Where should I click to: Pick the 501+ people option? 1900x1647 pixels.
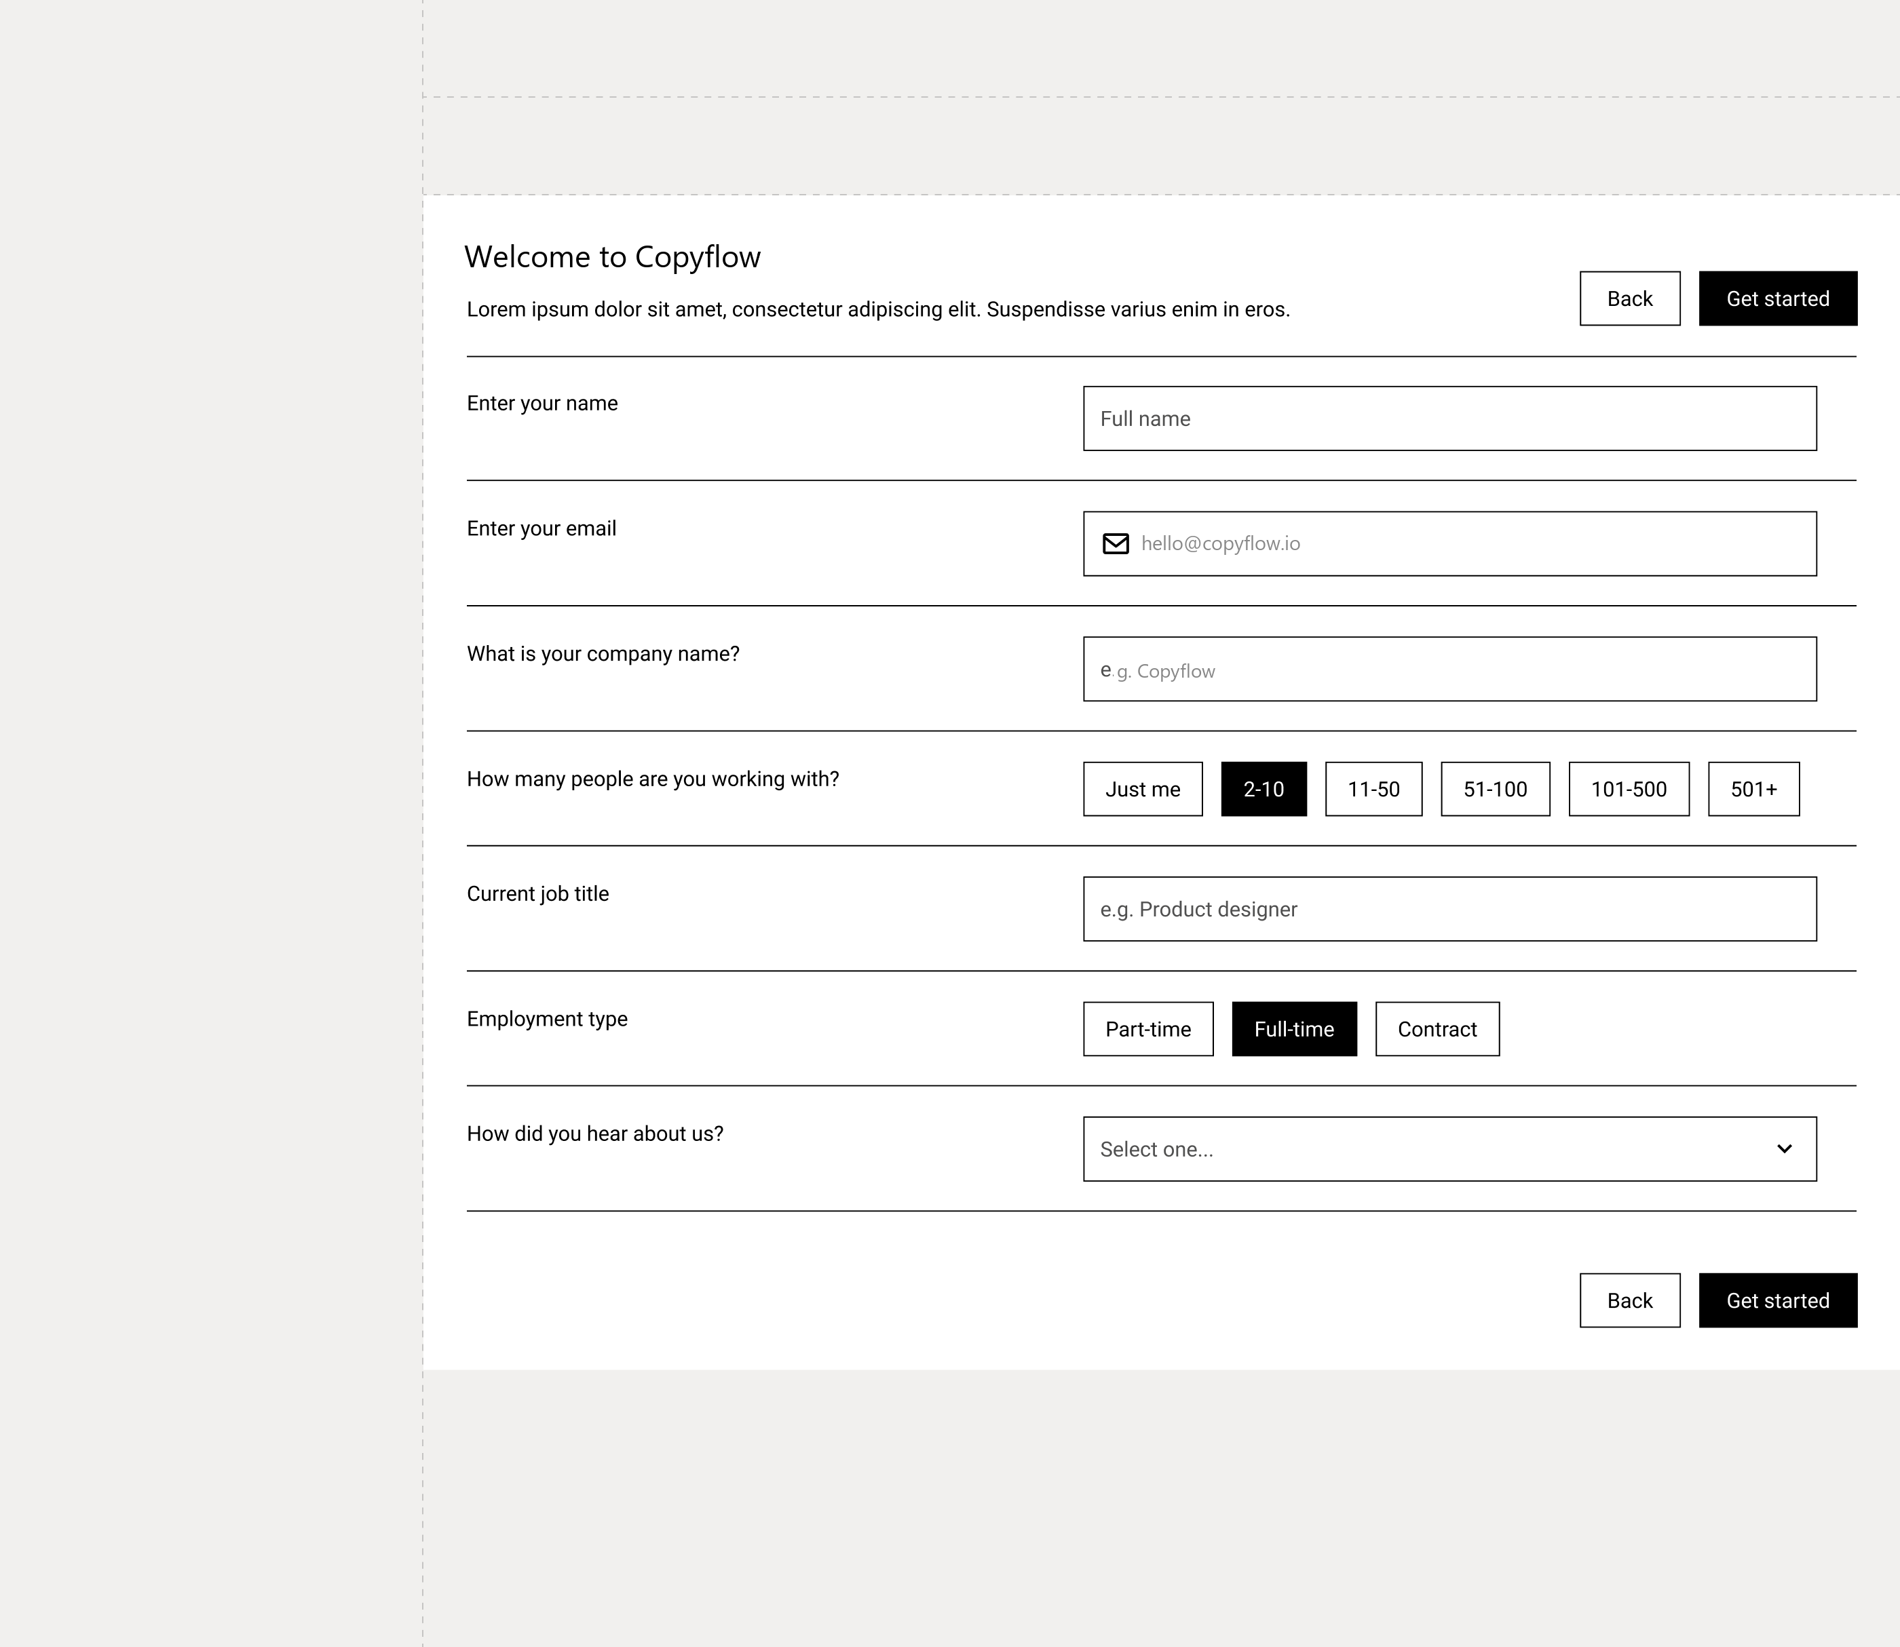[1754, 789]
